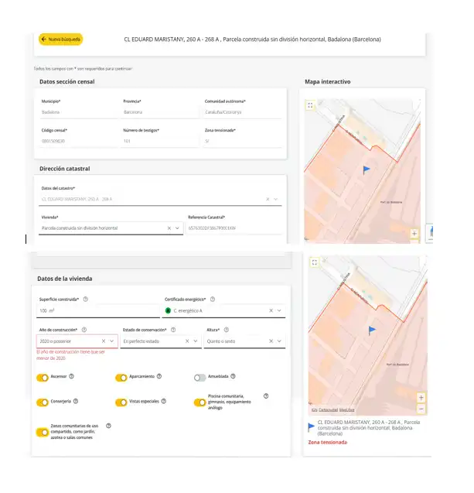Clear the Año de construcción selection

(x=104, y=341)
